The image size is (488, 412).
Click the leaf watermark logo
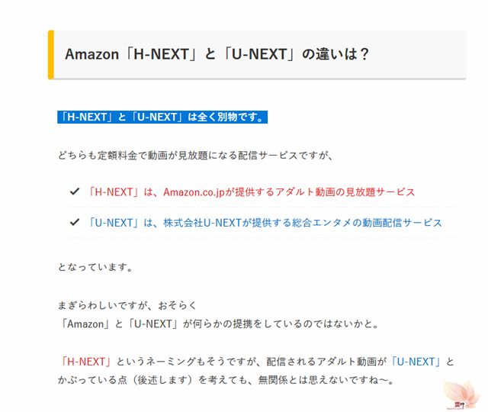coord(462,394)
